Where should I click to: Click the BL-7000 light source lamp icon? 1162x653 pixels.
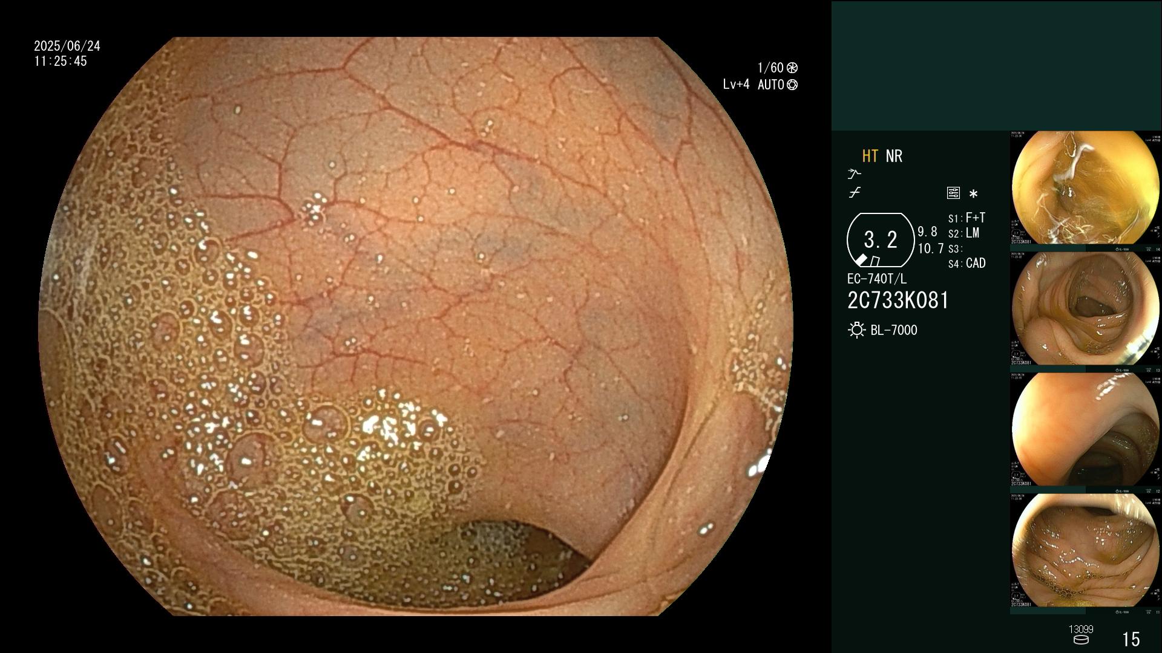pos(856,330)
